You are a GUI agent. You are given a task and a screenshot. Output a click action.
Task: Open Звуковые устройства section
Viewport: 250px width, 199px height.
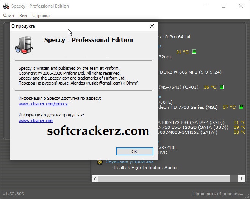[130, 161]
